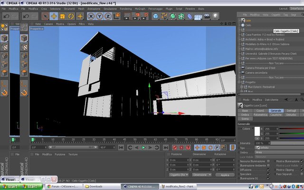
Task: Open the MoGraph menu
Action: (x=140, y=9)
